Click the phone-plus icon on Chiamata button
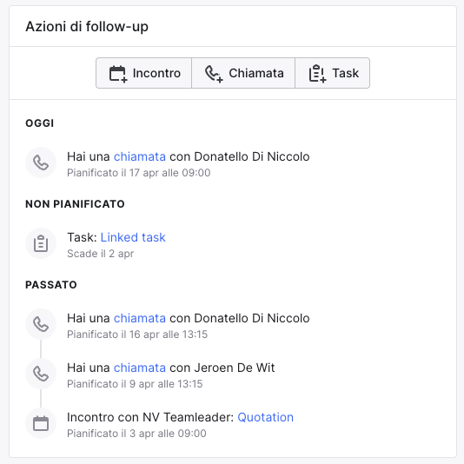This screenshot has height=464, width=464. pos(214,73)
